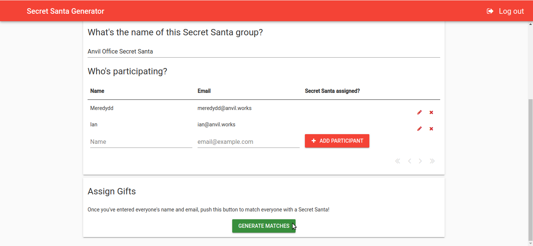Edit the Meredydd participant row
This screenshot has width=533, height=246.
pyautogui.click(x=419, y=112)
